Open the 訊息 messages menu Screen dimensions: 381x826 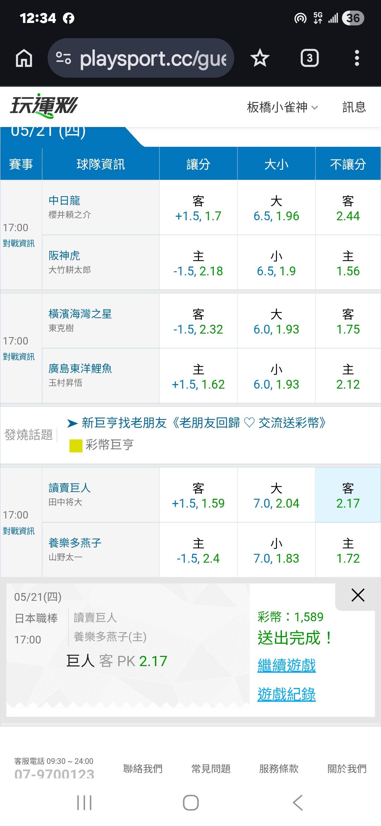354,107
